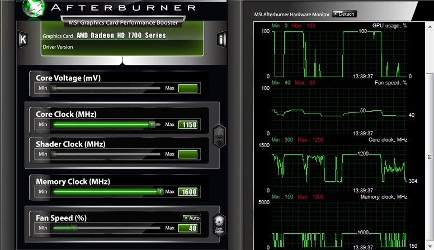Select the Core Clock value field 1150
Image resolution: width=434 pixels, height=250 pixels.
pos(188,125)
